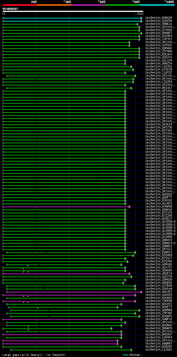Select the UniRef100_Q9NQX3-2 label
This screenshot has width=177, height=357.
[160, 243]
